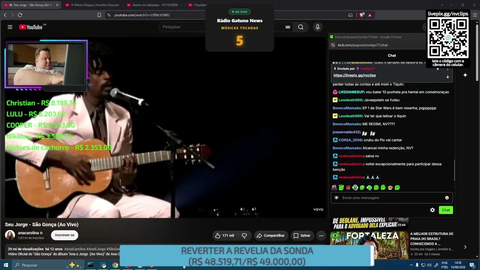Screen dimensions: 480x270
Task: Click the CORSA_2008 username in chat
Action: (x=350, y=140)
